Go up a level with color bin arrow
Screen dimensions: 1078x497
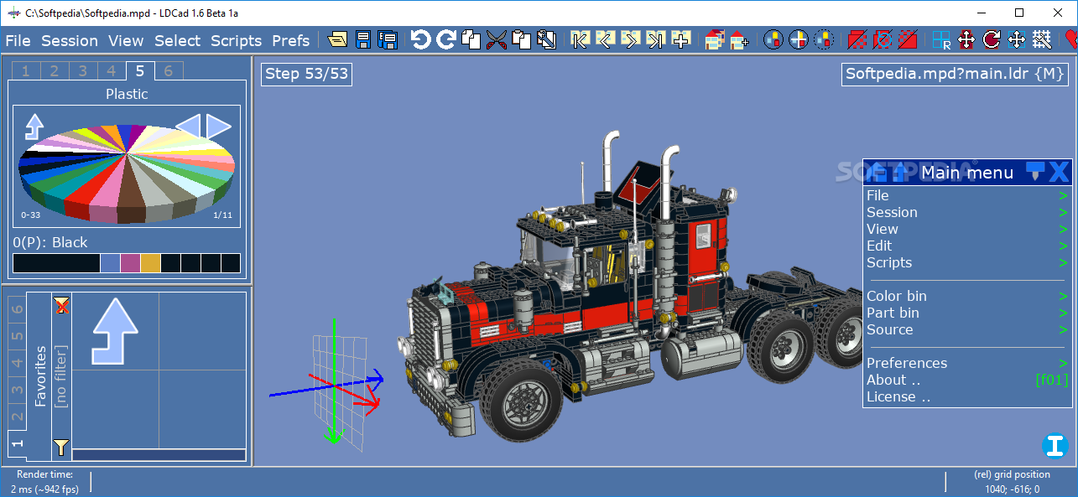click(x=34, y=126)
